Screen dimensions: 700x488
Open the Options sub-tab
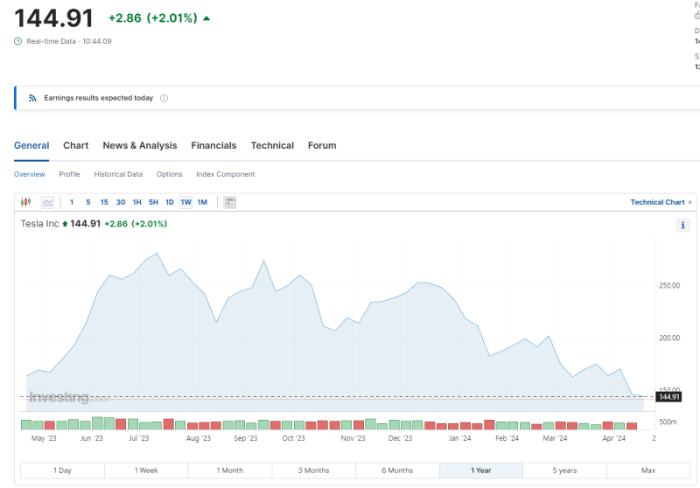tap(169, 174)
